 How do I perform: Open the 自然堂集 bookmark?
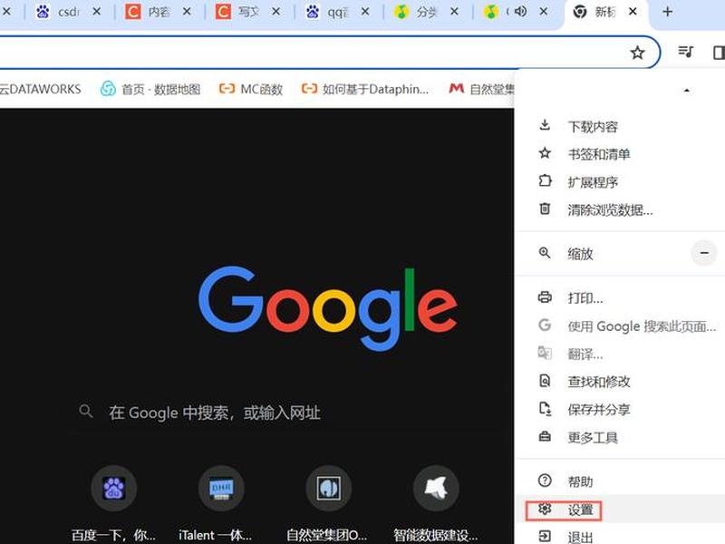[481, 89]
